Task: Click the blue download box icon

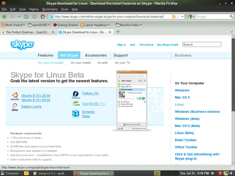Action: tap(76, 114)
